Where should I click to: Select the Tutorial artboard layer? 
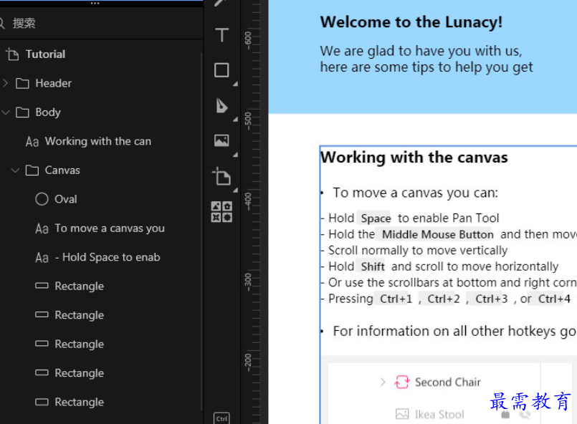click(x=101, y=54)
